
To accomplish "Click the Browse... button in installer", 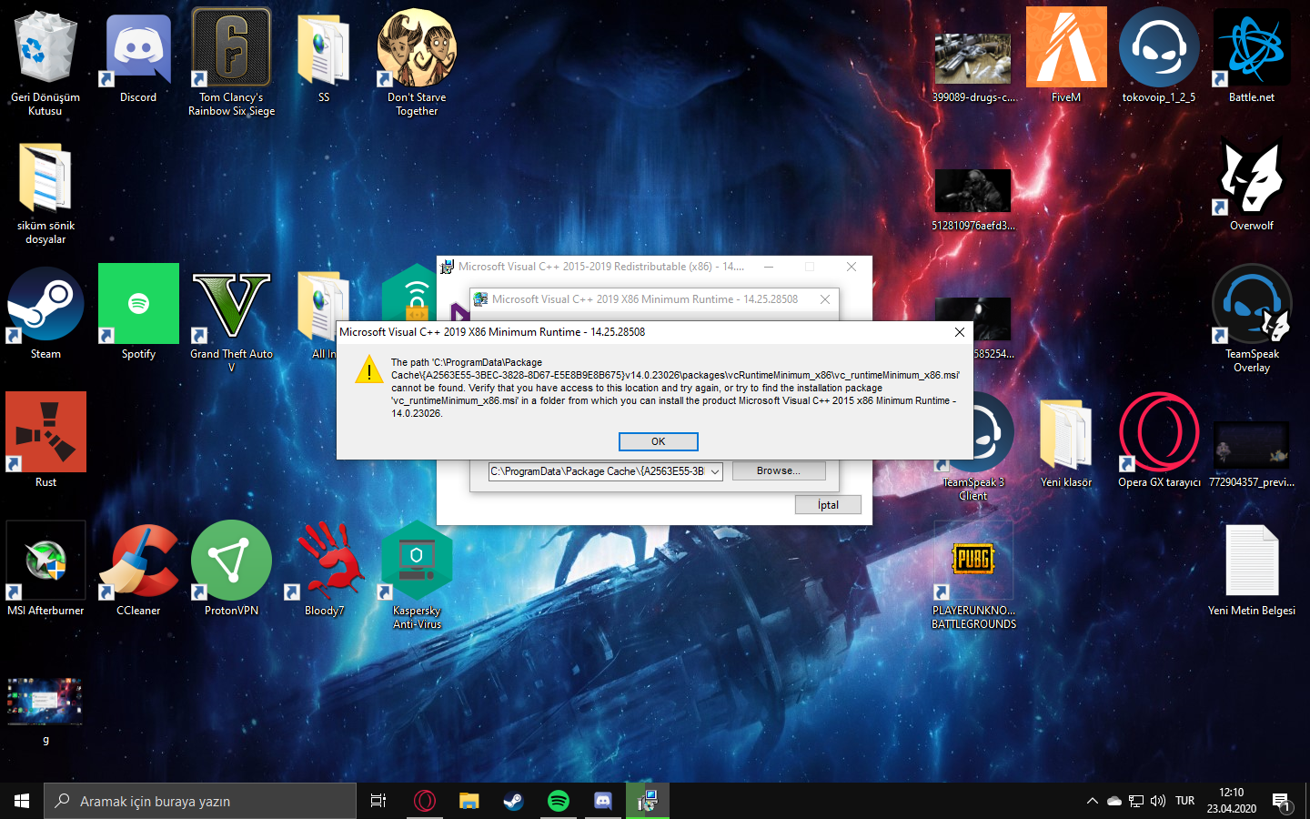I will (779, 471).
